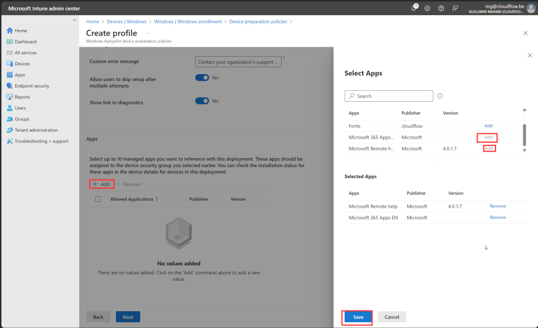The width and height of the screenshot is (538, 328).
Task: Click the Groups icon in sidebar
Action: [x=9, y=119]
